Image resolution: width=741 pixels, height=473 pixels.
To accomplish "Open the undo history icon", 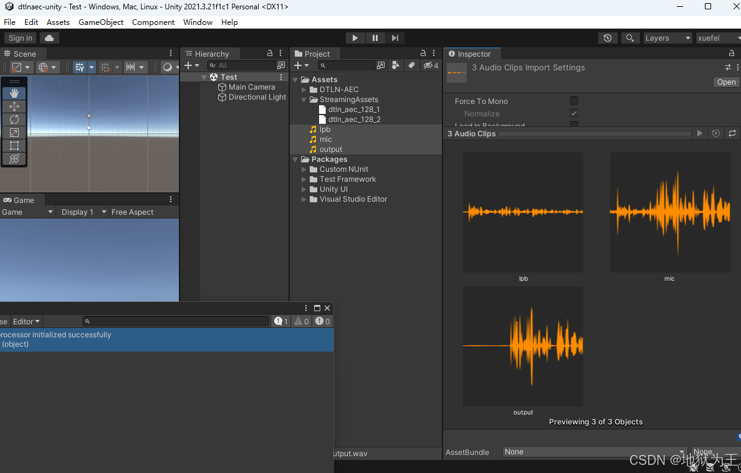I will [608, 38].
